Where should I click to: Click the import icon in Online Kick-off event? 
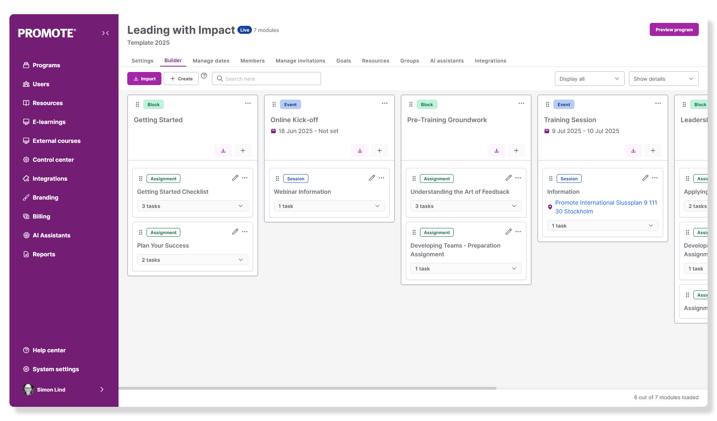click(x=360, y=151)
